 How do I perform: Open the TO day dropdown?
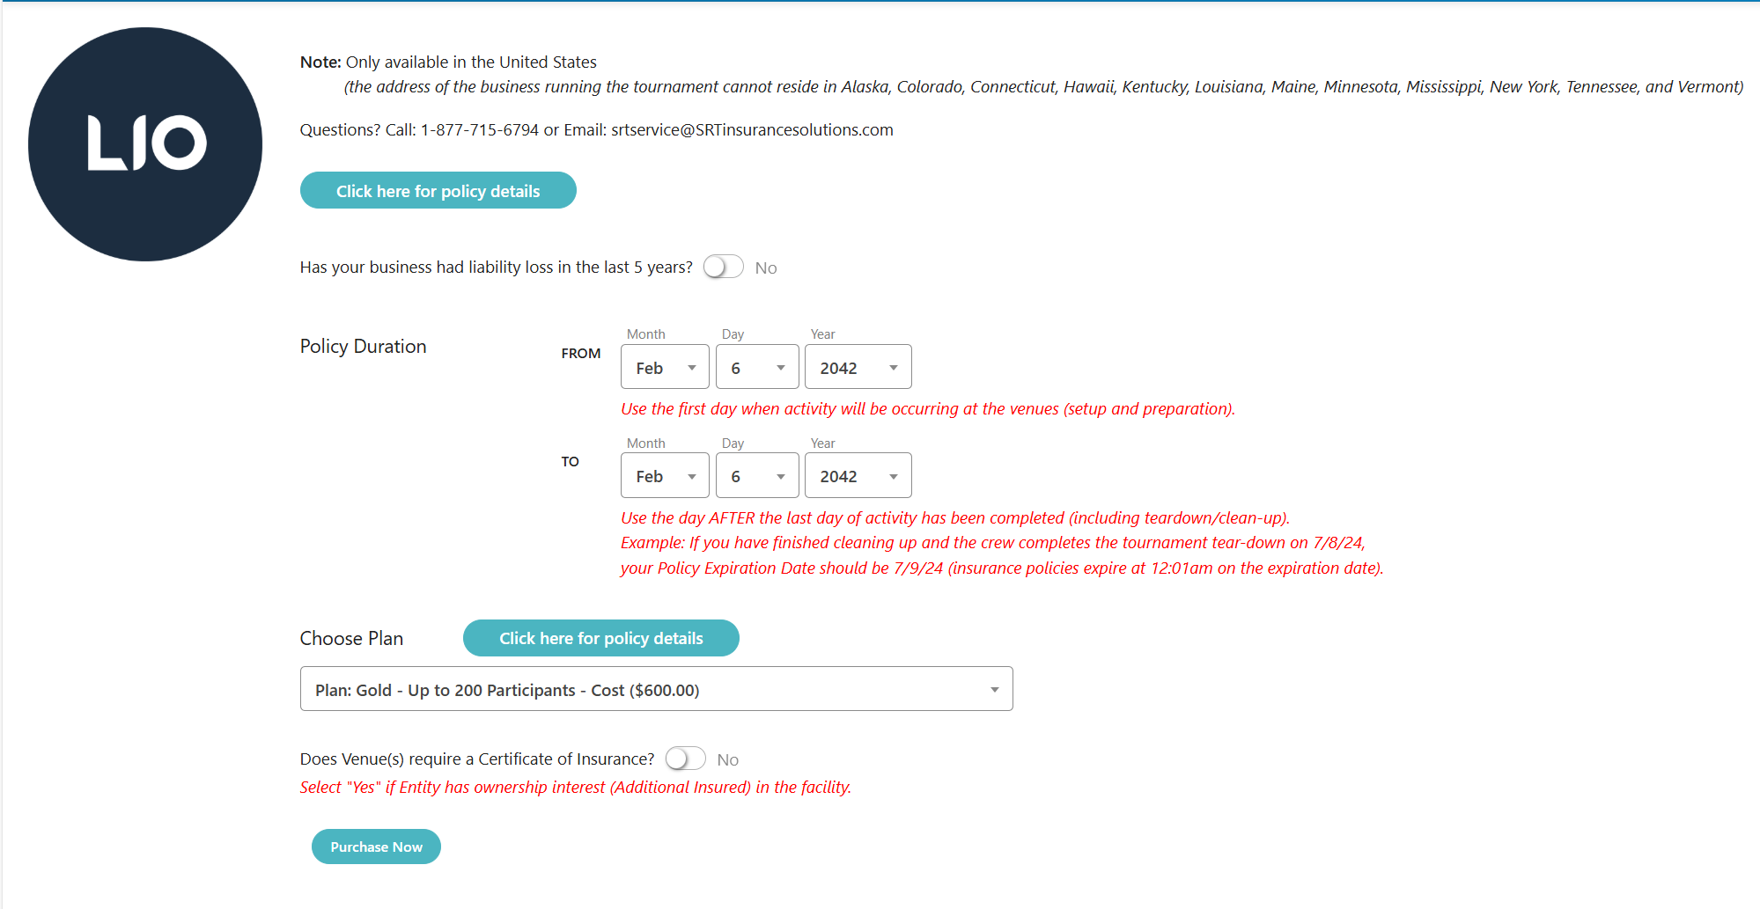757,476
